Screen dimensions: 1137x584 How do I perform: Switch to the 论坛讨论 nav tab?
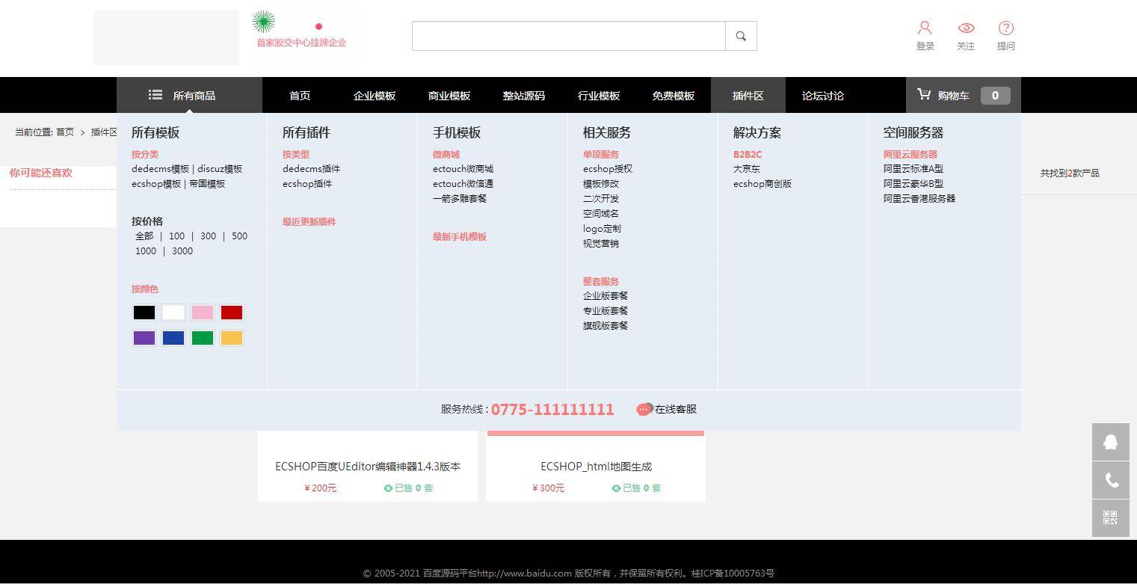pos(822,95)
